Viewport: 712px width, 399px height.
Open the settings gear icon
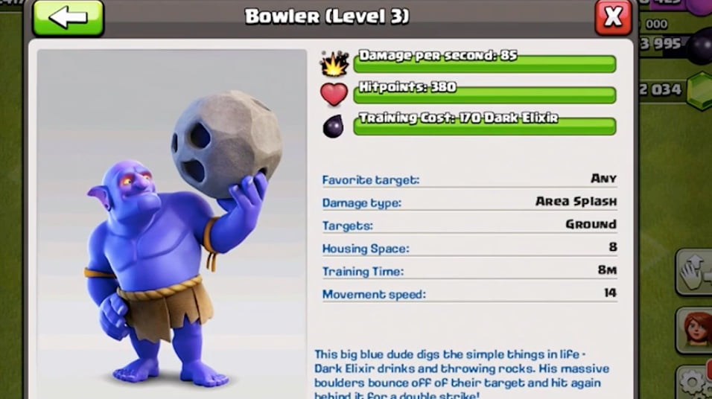pyautogui.click(x=695, y=383)
